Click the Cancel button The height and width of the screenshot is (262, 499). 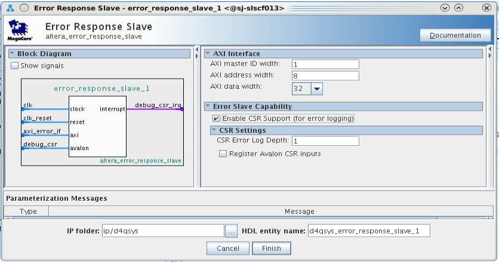pos(228,248)
